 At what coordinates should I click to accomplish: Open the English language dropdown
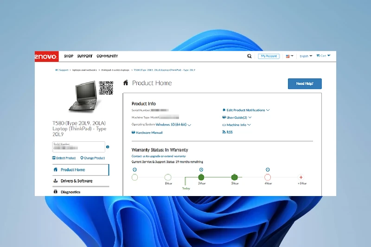click(306, 56)
